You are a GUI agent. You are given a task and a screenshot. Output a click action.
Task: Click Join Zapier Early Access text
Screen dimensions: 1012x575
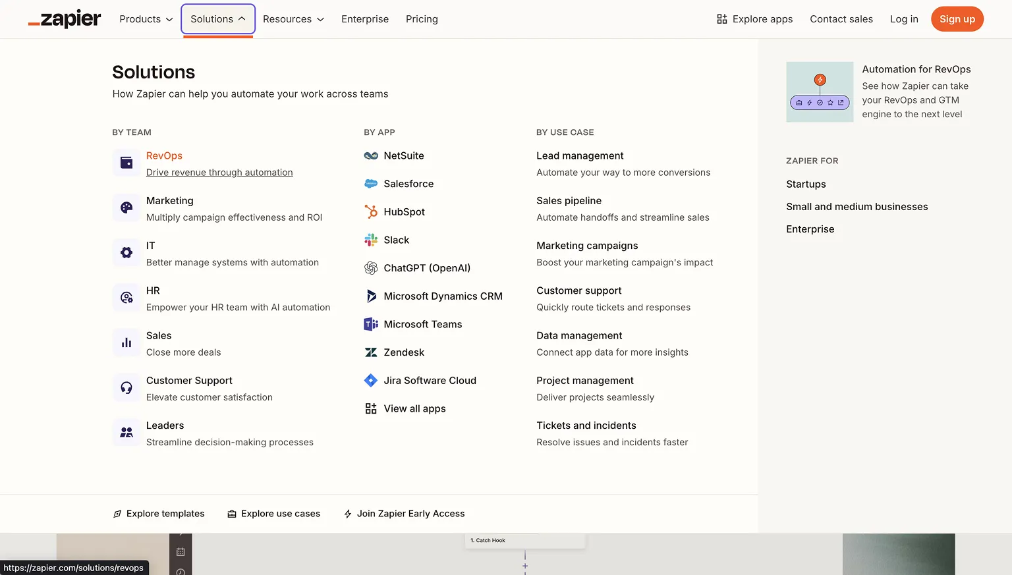tap(410, 514)
